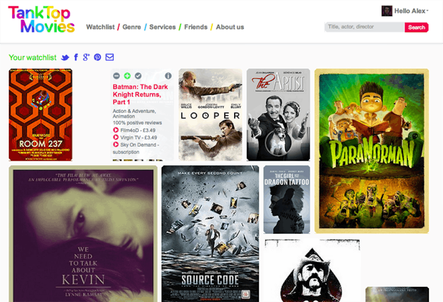Open the info icon on Batman card

click(168, 76)
